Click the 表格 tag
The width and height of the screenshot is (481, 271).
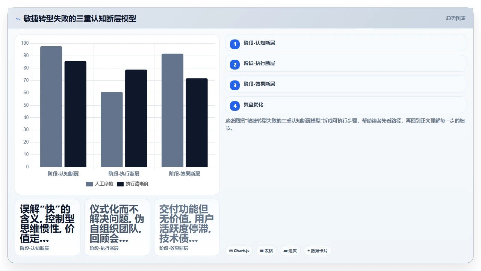(266, 251)
